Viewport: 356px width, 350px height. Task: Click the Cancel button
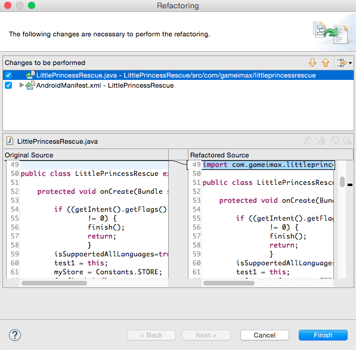coord(265,335)
